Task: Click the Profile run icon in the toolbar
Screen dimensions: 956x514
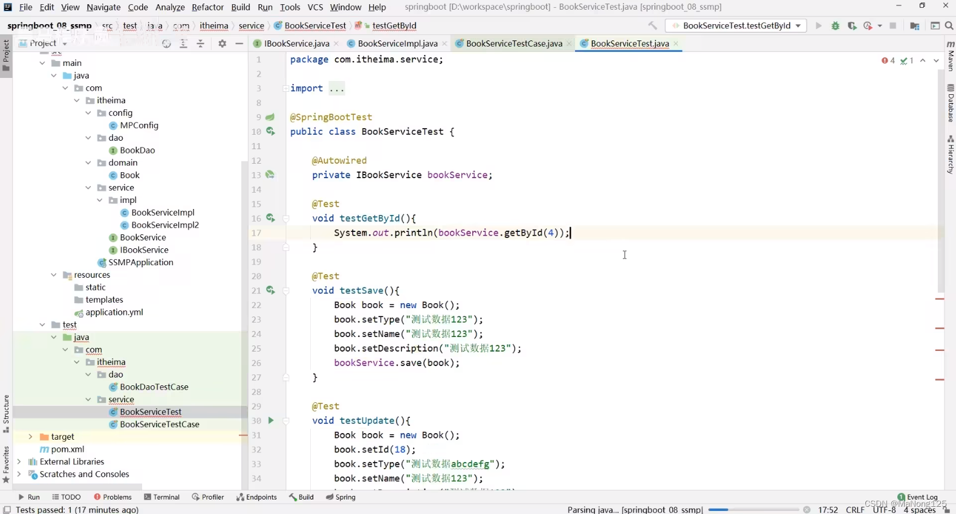Action: pyautogui.click(x=868, y=25)
